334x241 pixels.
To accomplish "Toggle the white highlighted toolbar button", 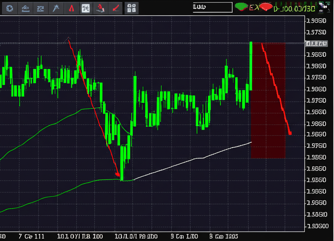I will (86, 8).
